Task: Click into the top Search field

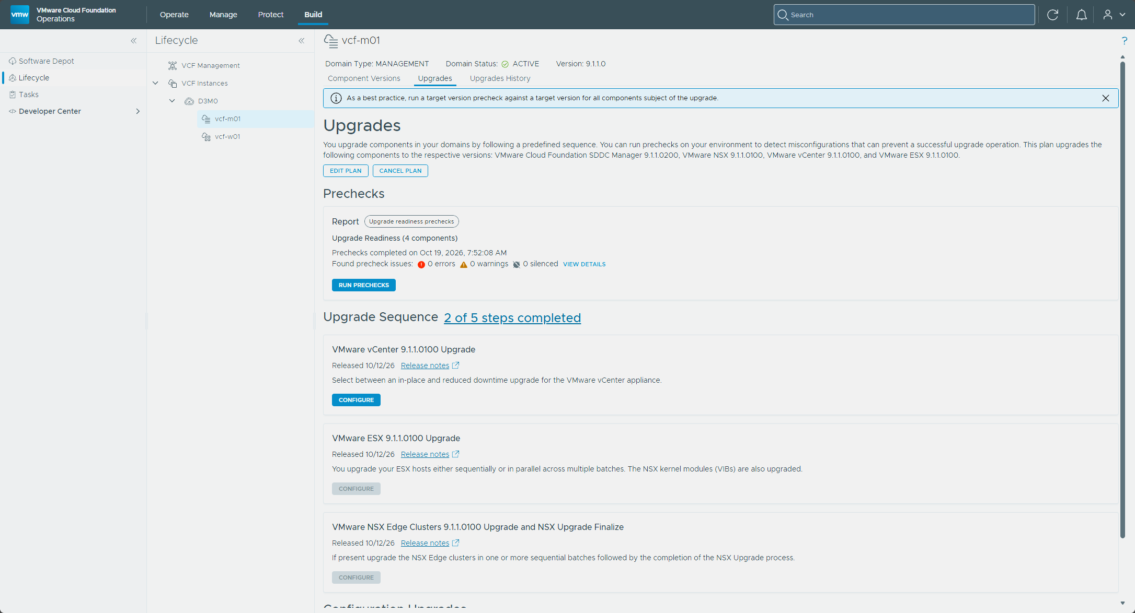Action: 904,15
